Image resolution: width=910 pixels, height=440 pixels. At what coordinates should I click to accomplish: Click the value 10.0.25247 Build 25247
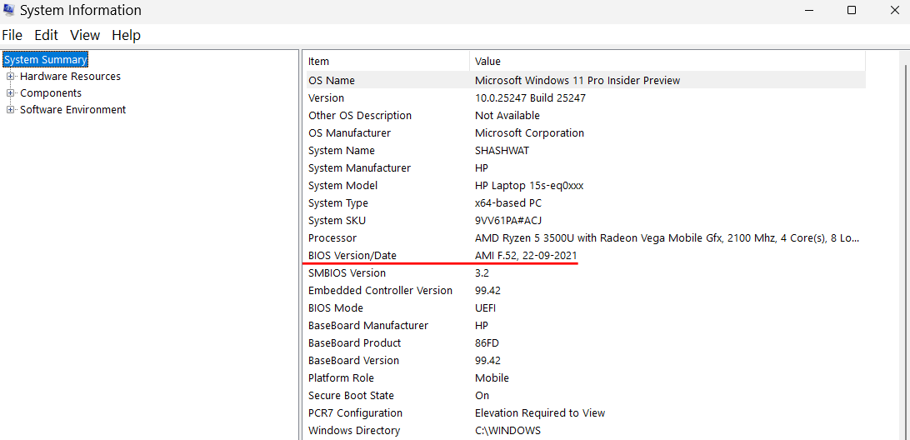[x=531, y=98]
